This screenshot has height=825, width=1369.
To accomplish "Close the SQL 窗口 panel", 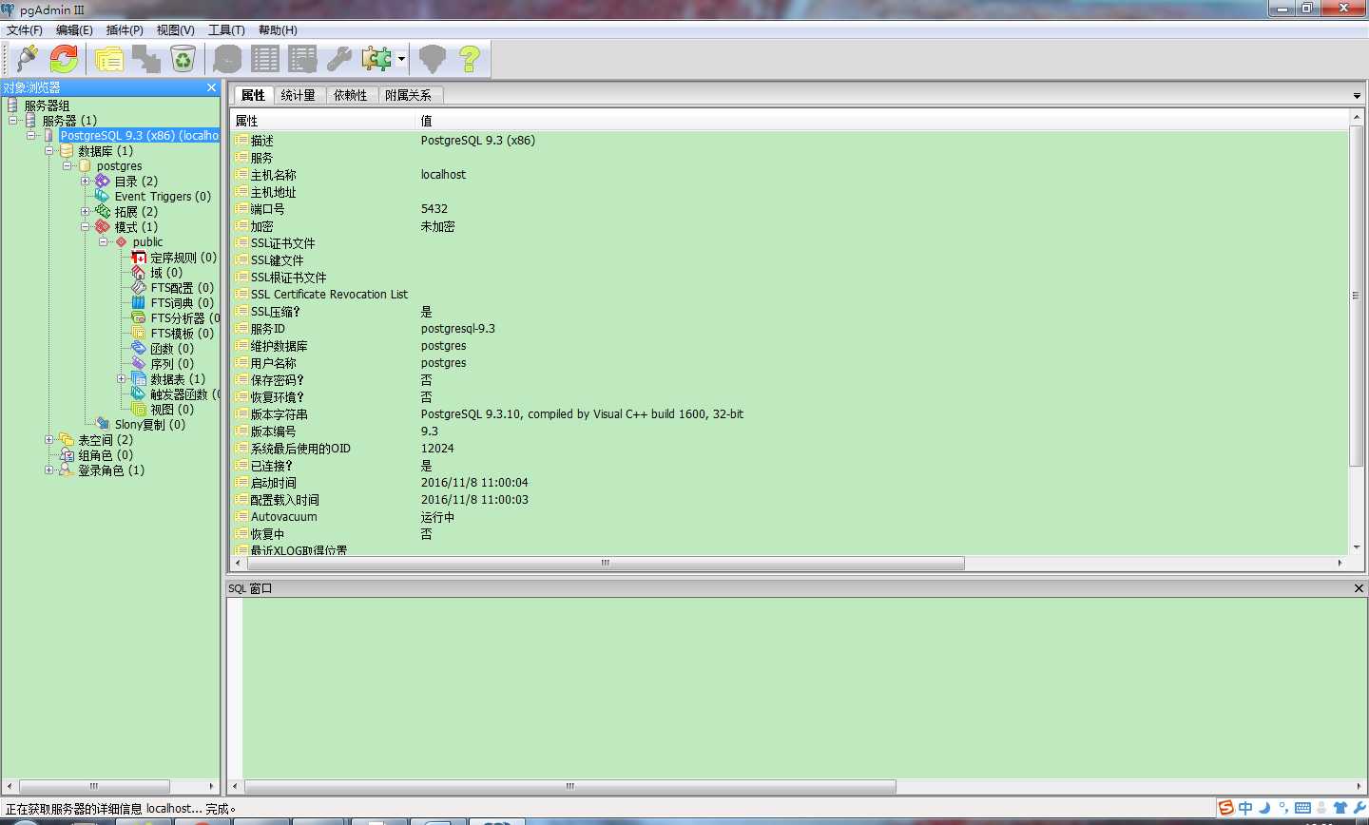I will tap(1359, 588).
